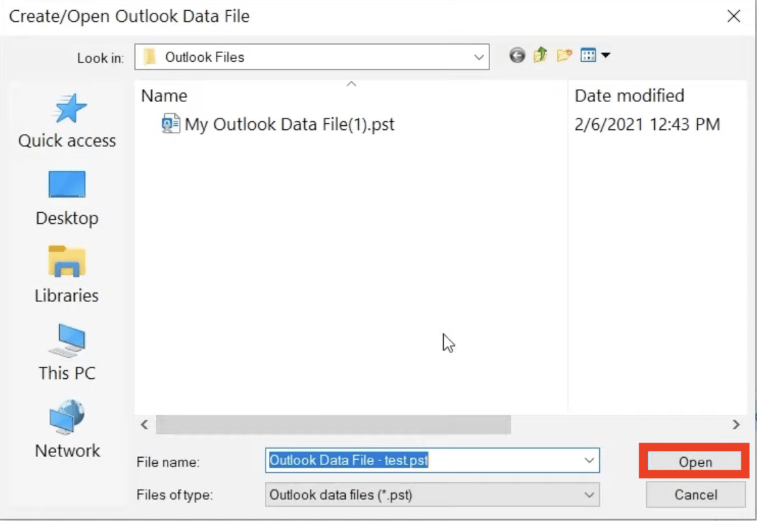The height and width of the screenshot is (521, 757).
Task: Open Libraries location
Action: coord(67,275)
